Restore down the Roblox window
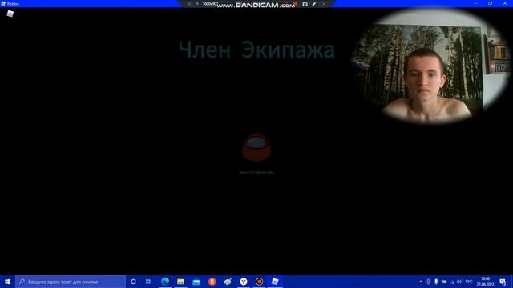This screenshot has width=513, height=288. pos(490,3)
